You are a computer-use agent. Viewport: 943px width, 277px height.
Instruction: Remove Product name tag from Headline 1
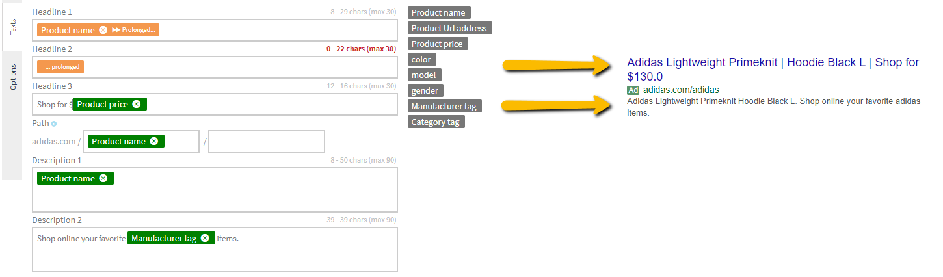tap(103, 30)
